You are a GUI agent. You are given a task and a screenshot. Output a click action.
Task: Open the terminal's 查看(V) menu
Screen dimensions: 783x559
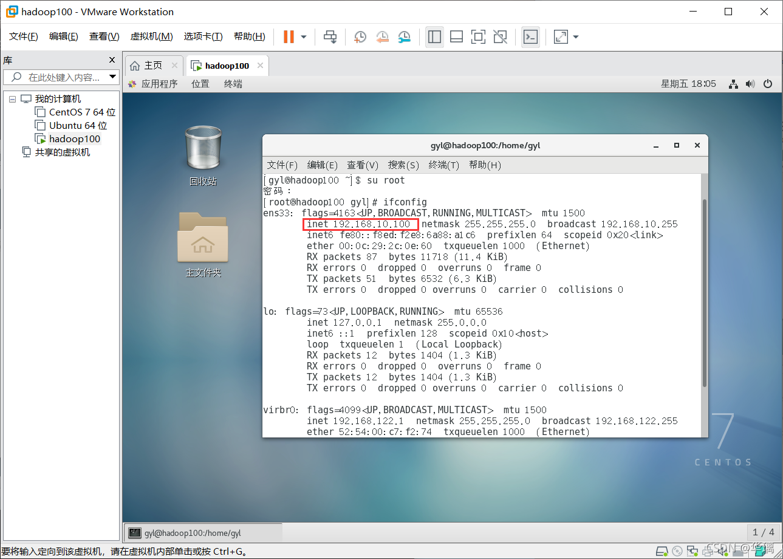(363, 165)
